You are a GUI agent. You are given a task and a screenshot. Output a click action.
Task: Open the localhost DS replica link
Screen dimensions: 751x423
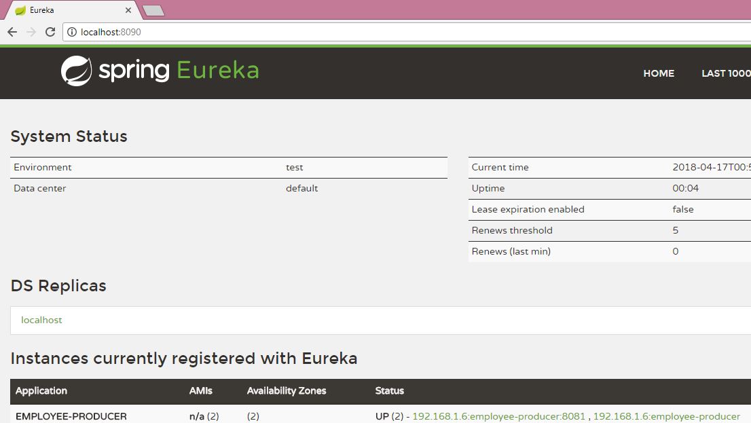coord(41,320)
